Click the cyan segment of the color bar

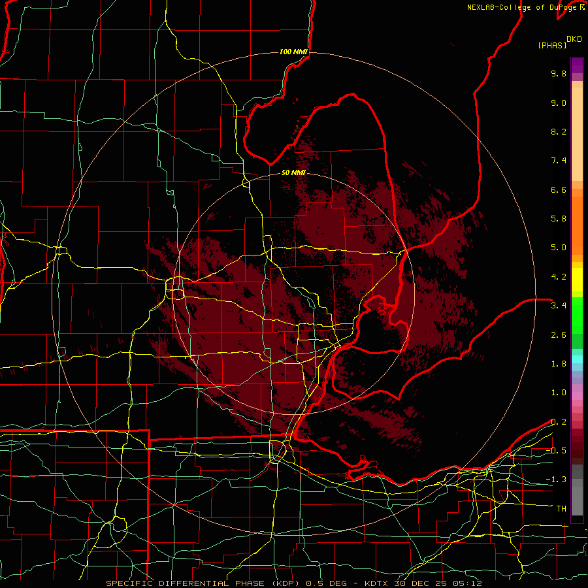[577, 359]
